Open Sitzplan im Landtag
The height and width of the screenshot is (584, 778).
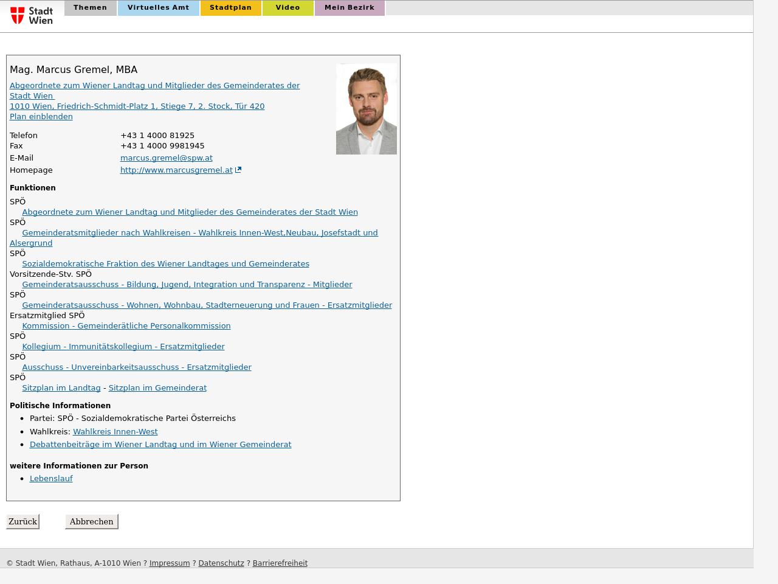pyautogui.click(x=61, y=388)
